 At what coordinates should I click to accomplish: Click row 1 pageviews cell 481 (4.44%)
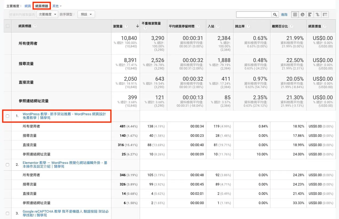[129, 126]
